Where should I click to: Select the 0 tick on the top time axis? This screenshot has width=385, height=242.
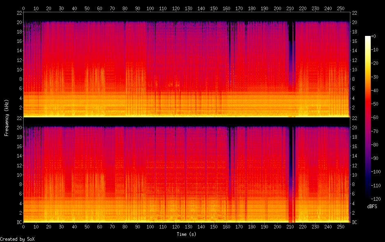(x=23, y=8)
